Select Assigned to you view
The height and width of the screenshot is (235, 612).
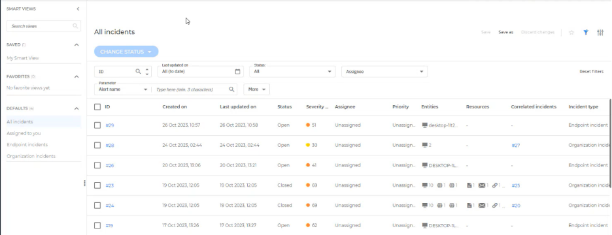[x=24, y=133]
